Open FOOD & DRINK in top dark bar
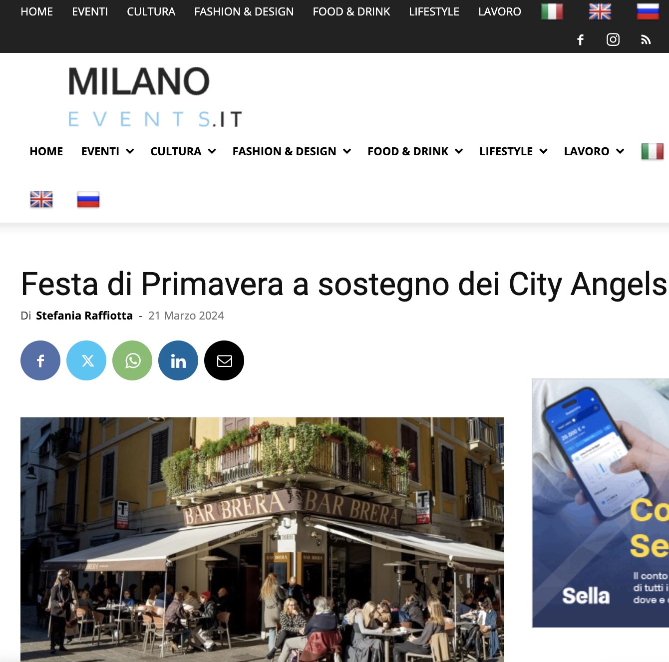The image size is (669, 662). point(351,11)
